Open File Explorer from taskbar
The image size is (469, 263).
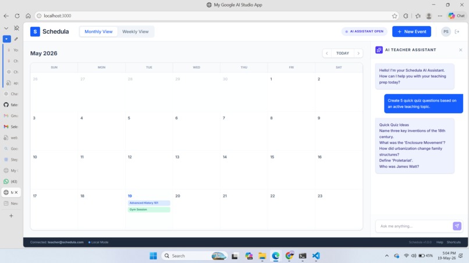click(262, 256)
